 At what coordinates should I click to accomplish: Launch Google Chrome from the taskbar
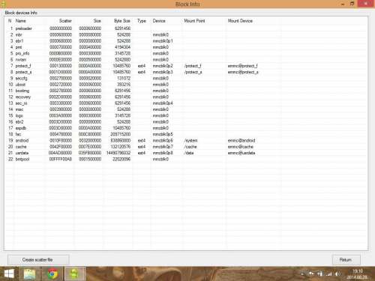[x=52, y=274]
